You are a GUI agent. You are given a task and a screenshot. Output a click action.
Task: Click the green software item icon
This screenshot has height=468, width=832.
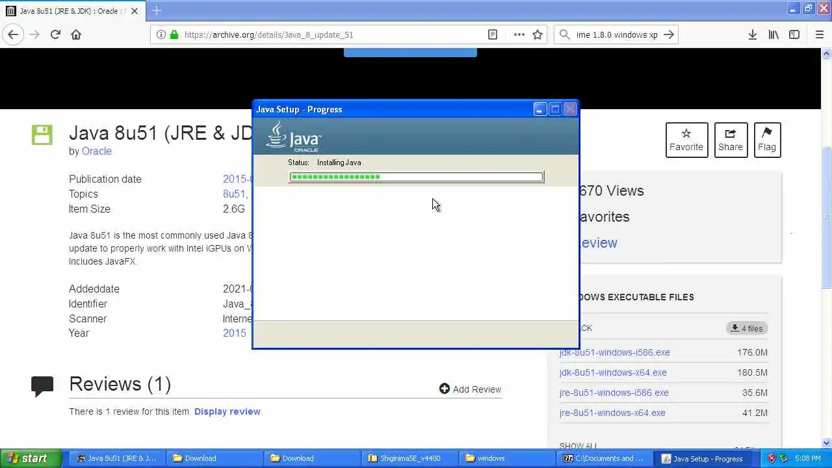tap(42, 135)
